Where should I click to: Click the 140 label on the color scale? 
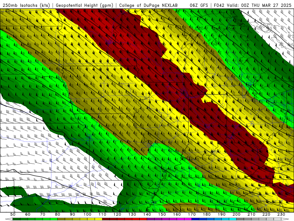tap(147, 214)
